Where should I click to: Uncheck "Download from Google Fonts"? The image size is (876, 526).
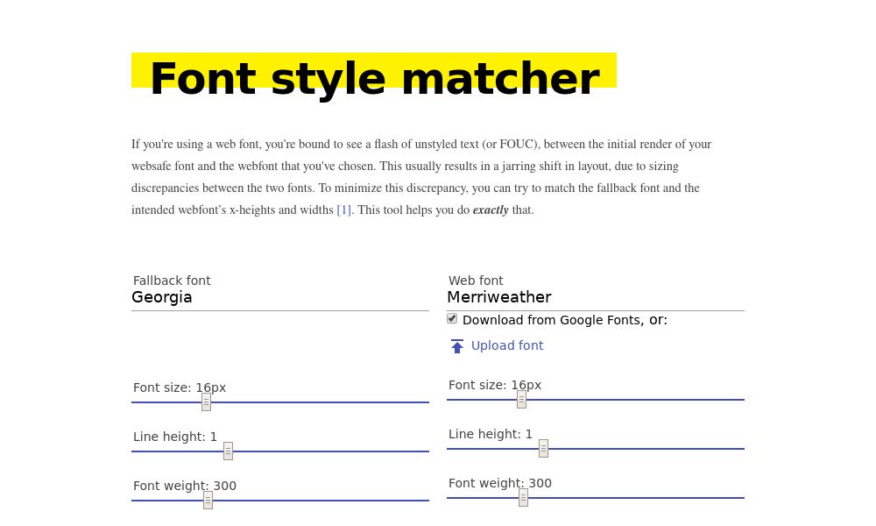coord(452,317)
